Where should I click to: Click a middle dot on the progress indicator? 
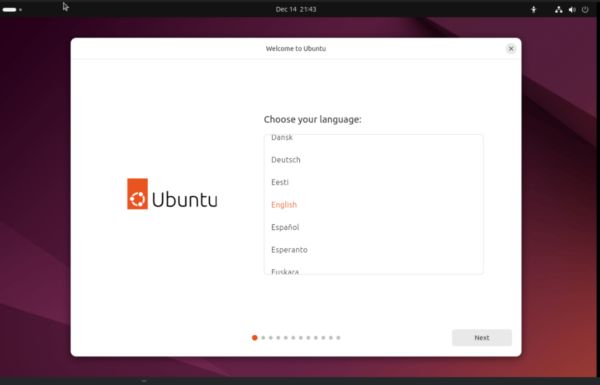(293, 338)
